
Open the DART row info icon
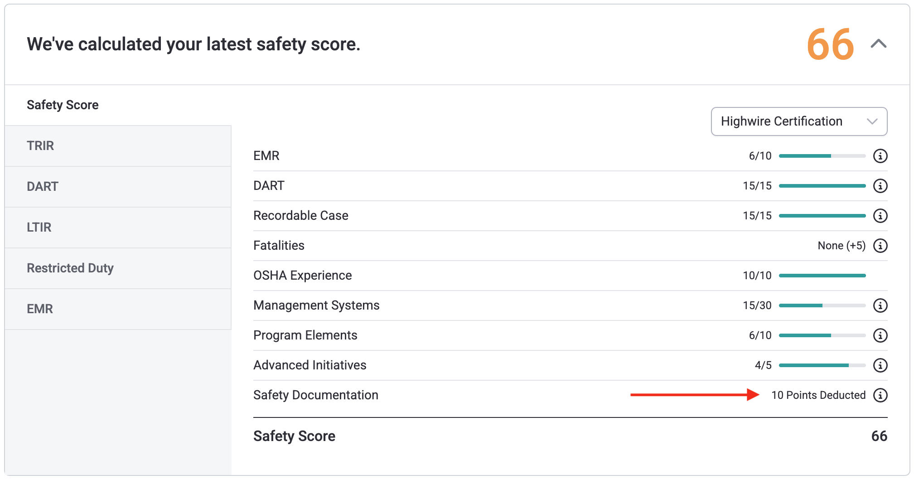click(x=880, y=186)
